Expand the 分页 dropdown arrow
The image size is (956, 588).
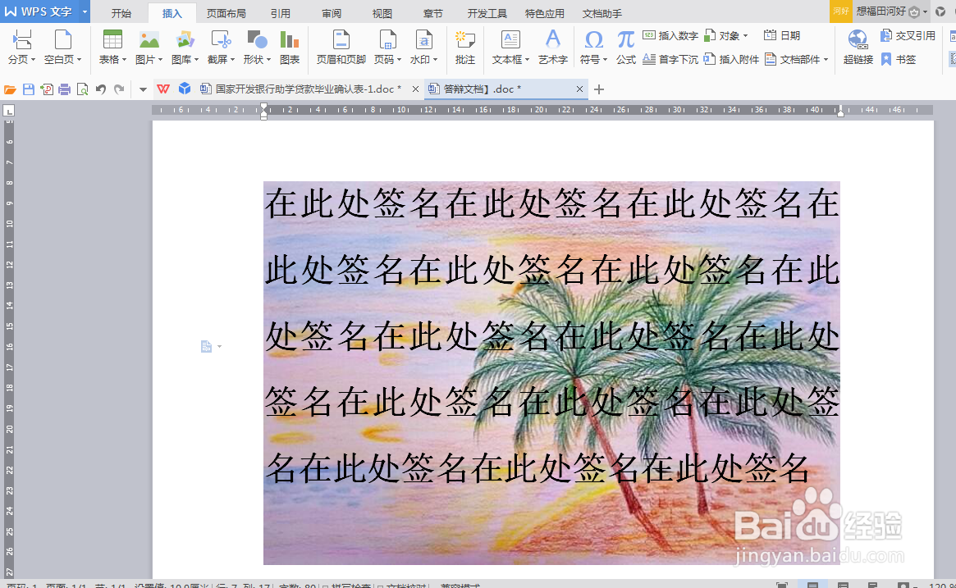(x=33, y=60)
